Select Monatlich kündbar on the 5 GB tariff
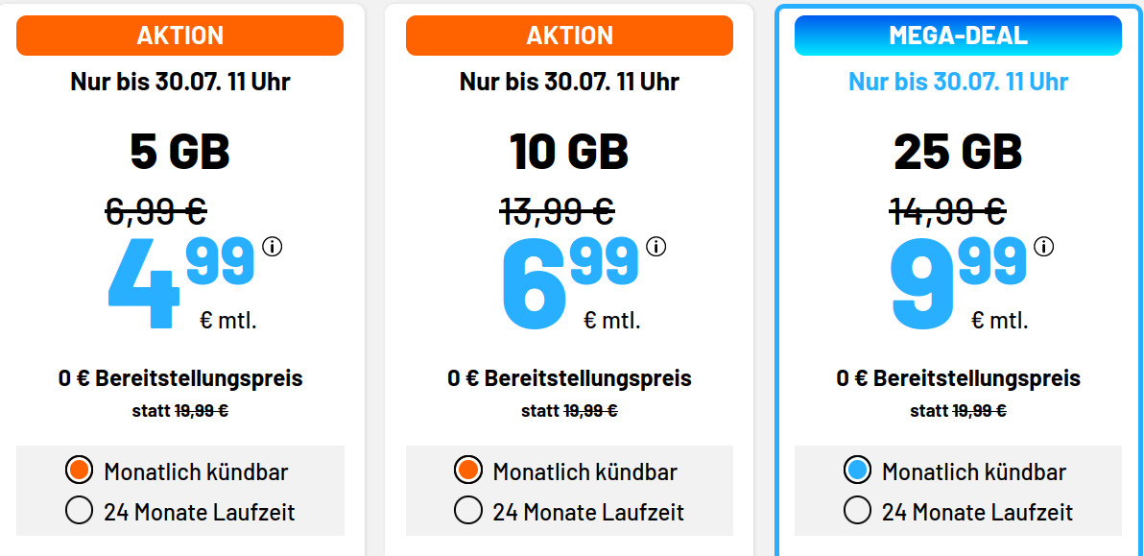Image resolution: width=1144 pixels, height=556 pixels. (79, 471)
